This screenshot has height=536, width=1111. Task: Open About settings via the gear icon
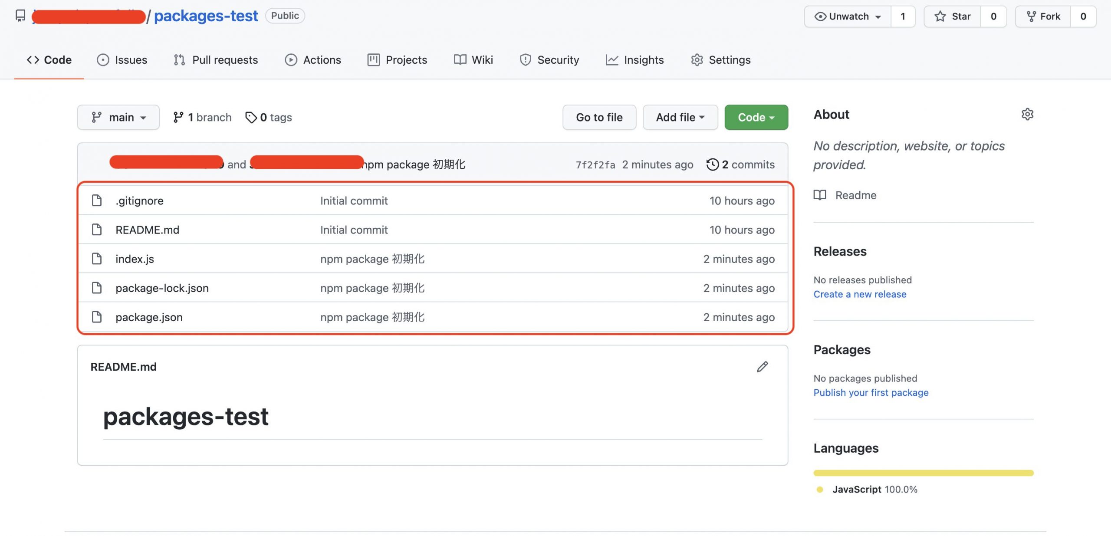pyautogui.click(x=1027, y=114)
